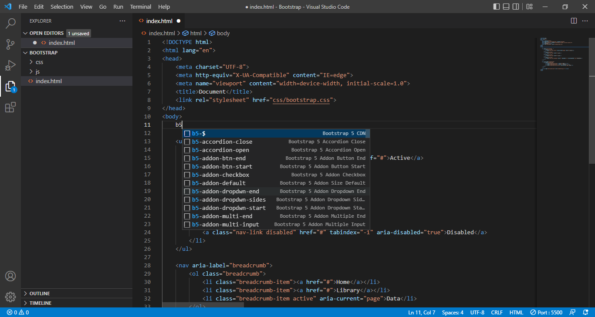595x317 pixels.
Task: Select b5-addon-multi-input suggestion
Action: point(276,224)
